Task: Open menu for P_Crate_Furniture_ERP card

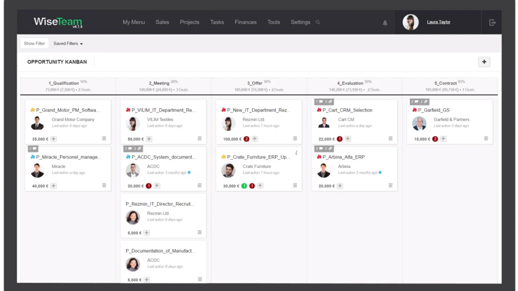Action: coord(295,185)
